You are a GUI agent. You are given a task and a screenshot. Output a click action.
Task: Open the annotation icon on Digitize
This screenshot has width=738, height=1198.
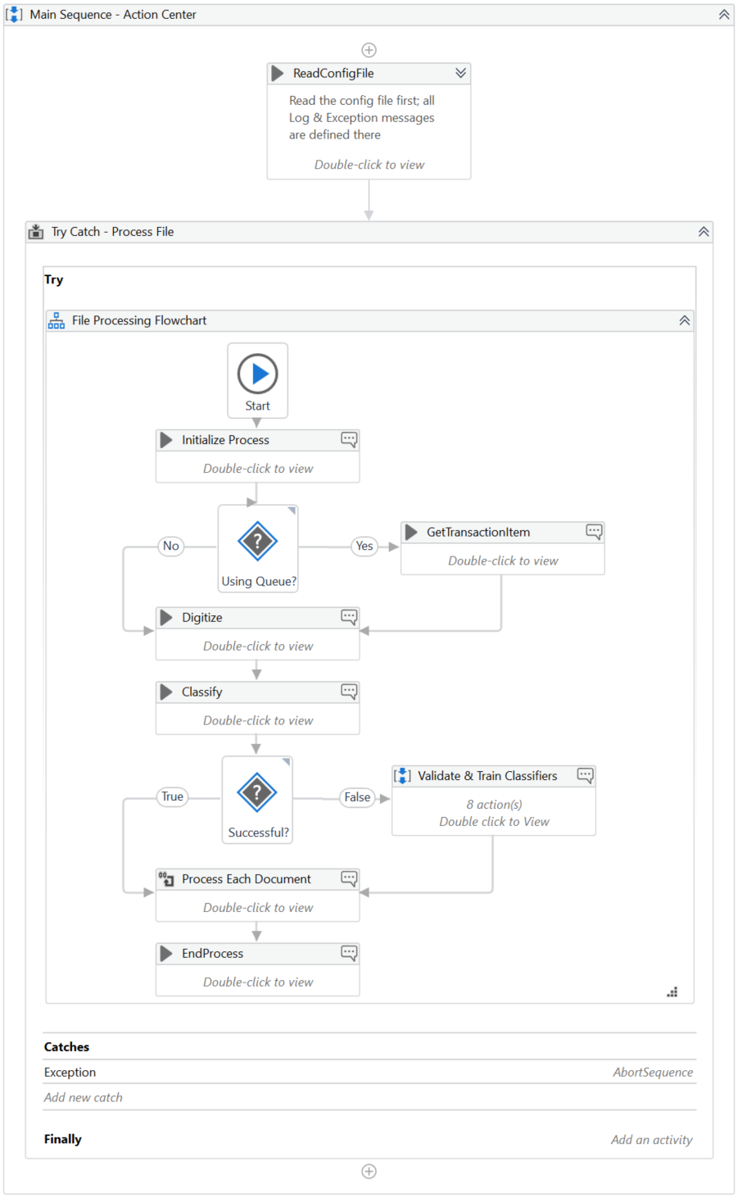tap(349, 616)
